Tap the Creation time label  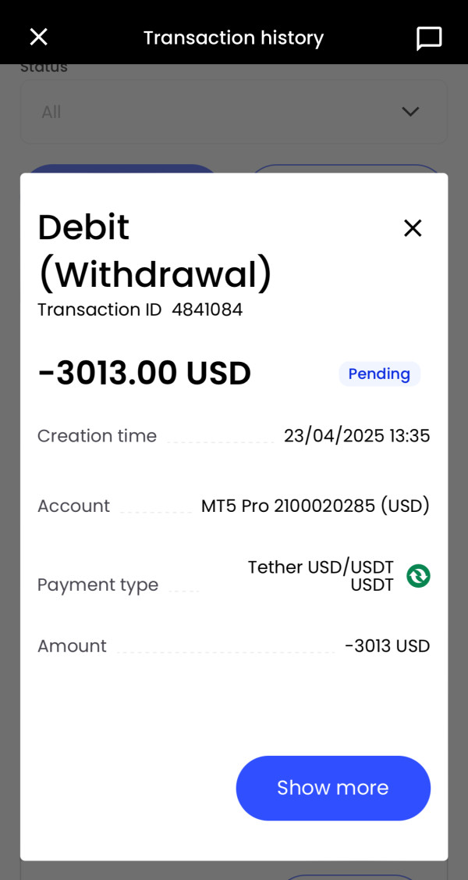click(x=97, y=436)
